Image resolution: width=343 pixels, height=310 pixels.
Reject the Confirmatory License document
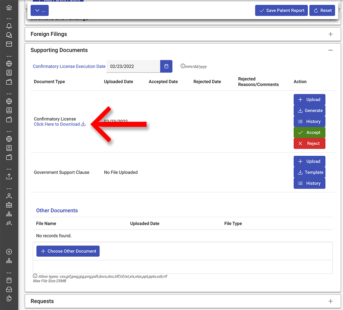coord(309,143)
